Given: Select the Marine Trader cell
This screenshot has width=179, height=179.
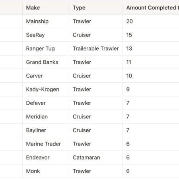Looking at the screenshot, I should coord(46,144).
